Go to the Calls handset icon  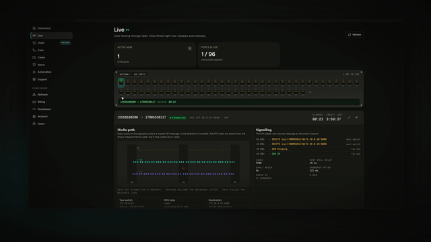[34, 50]
